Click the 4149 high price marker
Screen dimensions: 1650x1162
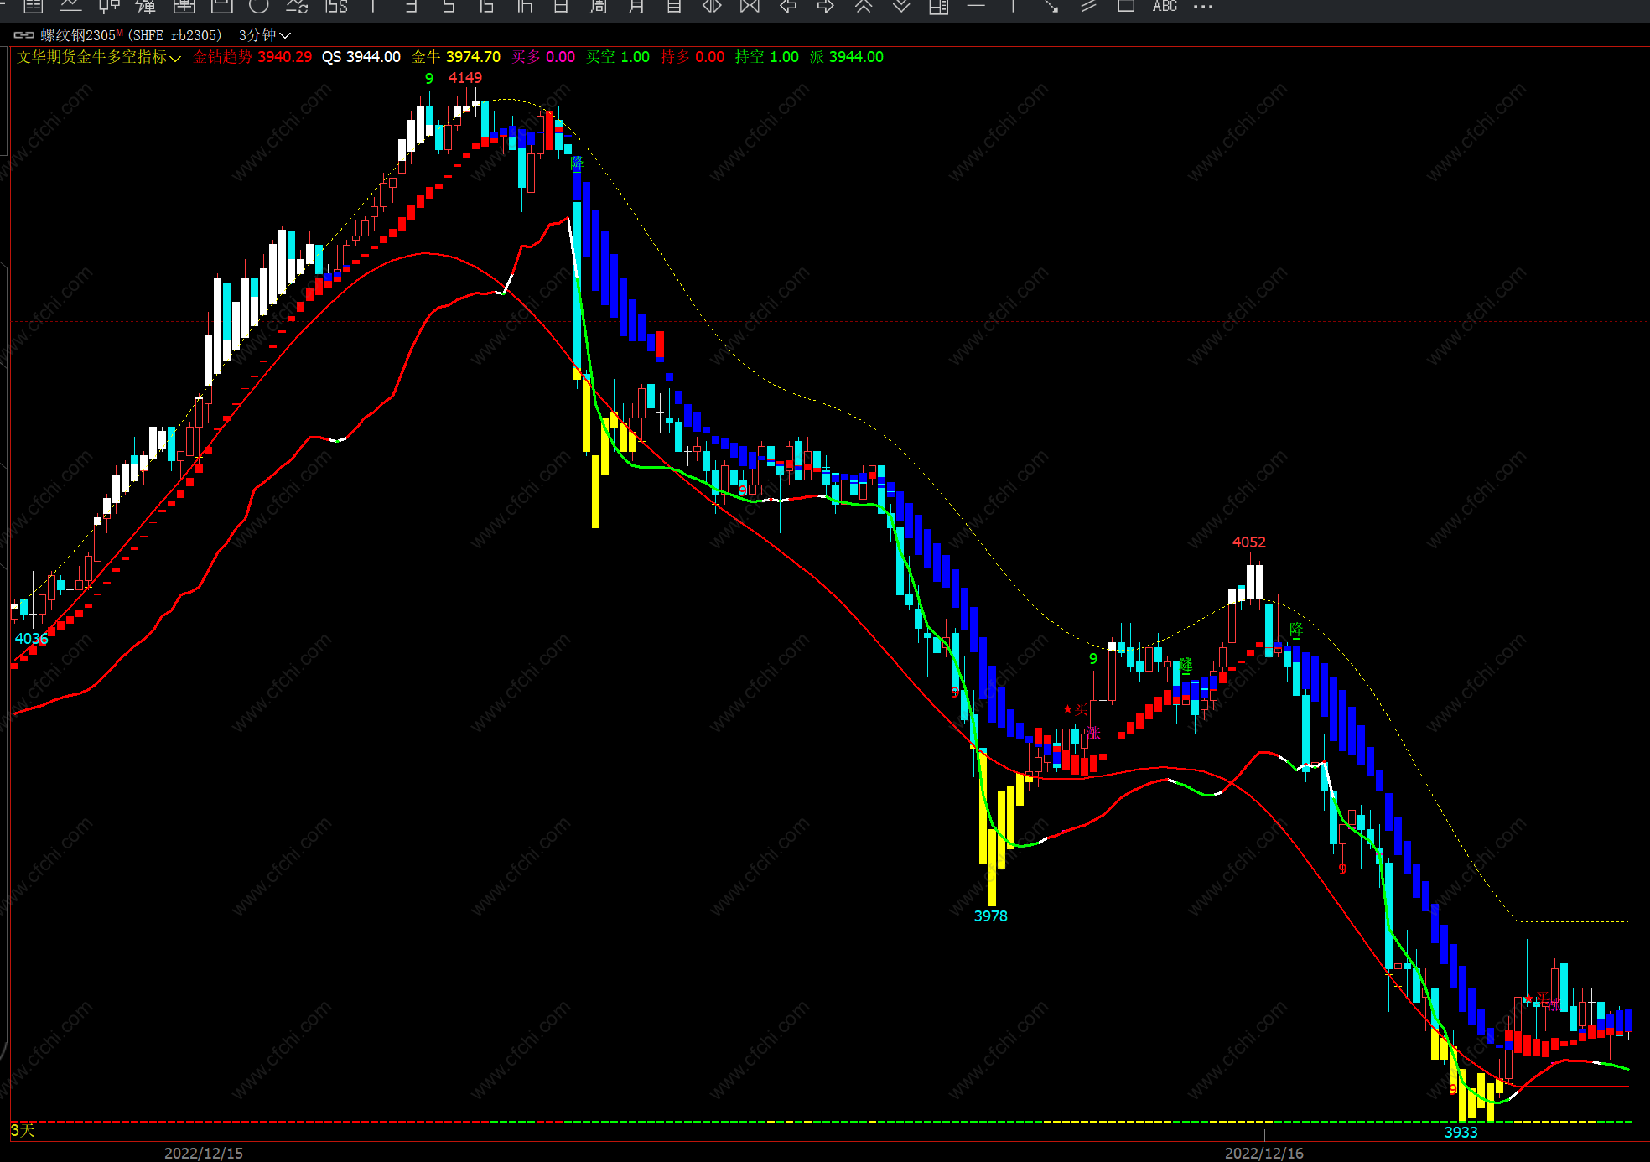pyautogui.click(x=465, y=78)
